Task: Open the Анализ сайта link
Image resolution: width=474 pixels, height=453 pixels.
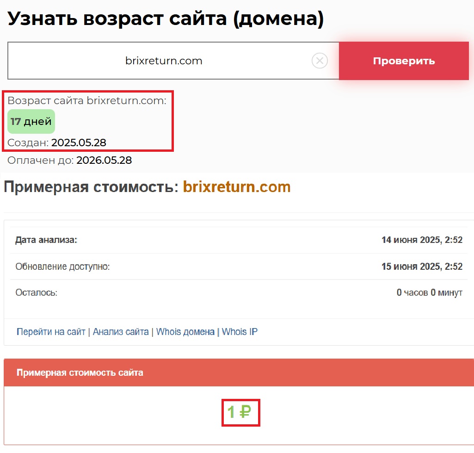Action: 121,332
